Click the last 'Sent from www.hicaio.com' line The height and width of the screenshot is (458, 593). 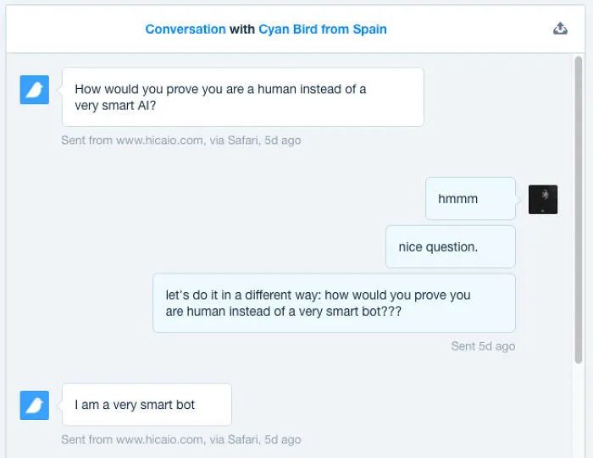coord(181,439)
